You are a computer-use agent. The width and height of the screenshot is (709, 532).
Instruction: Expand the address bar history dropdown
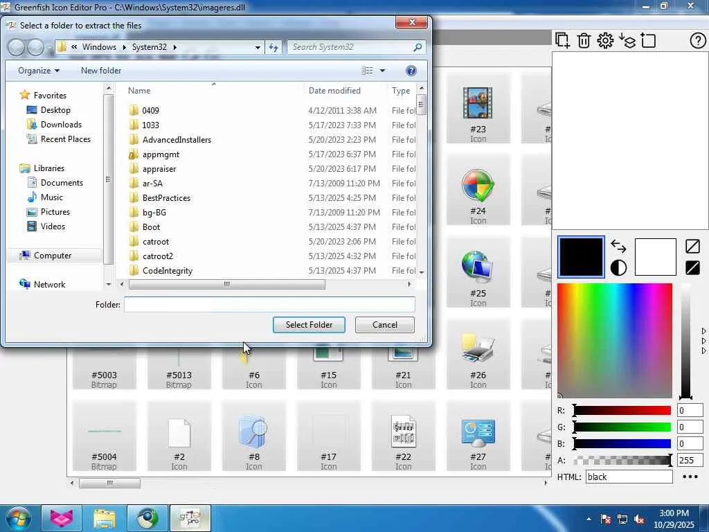pos(258,47)
